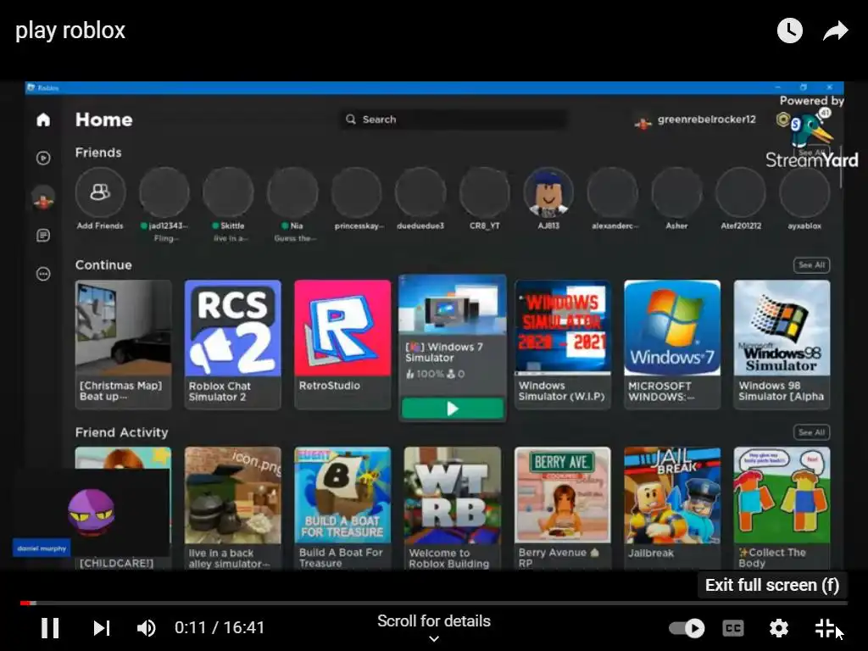Click the Friends section heading

98,153
